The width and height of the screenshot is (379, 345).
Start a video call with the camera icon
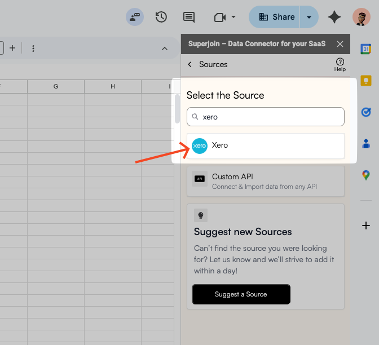220,17
